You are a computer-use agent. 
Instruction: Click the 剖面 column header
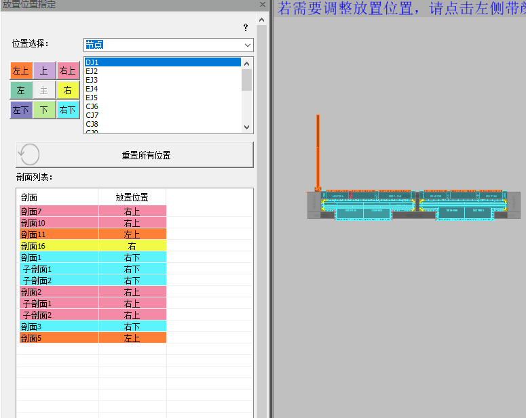(x=57, y=197)
